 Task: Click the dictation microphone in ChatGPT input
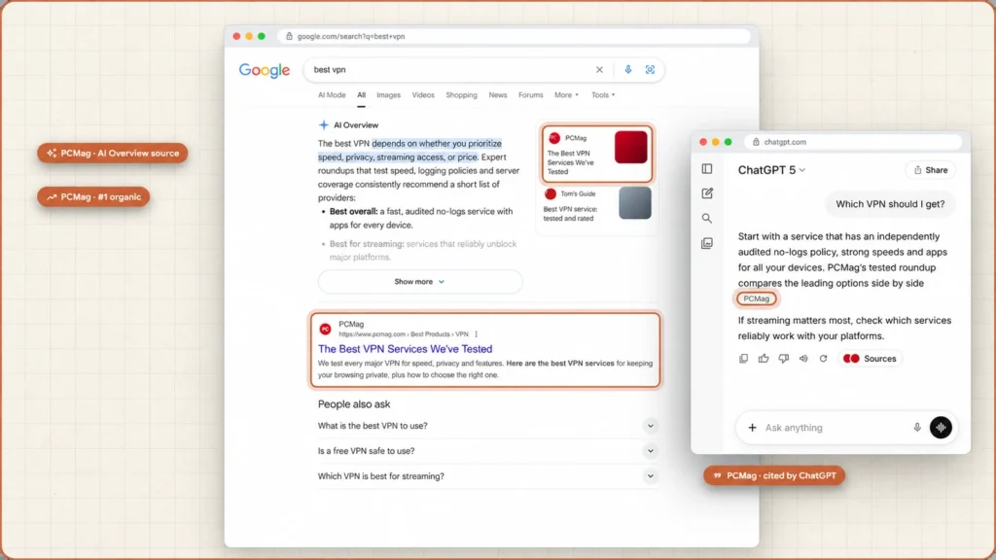(917, 428)
